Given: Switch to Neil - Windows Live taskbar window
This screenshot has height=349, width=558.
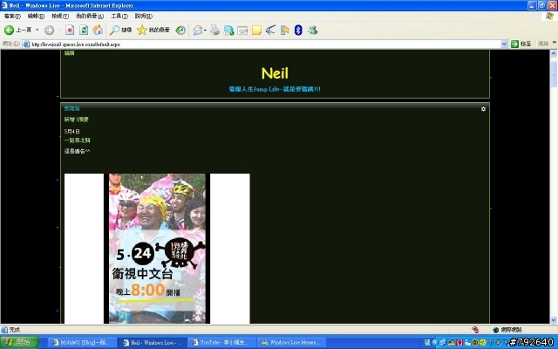Looking at the screenshot, I should click(152, 343).
